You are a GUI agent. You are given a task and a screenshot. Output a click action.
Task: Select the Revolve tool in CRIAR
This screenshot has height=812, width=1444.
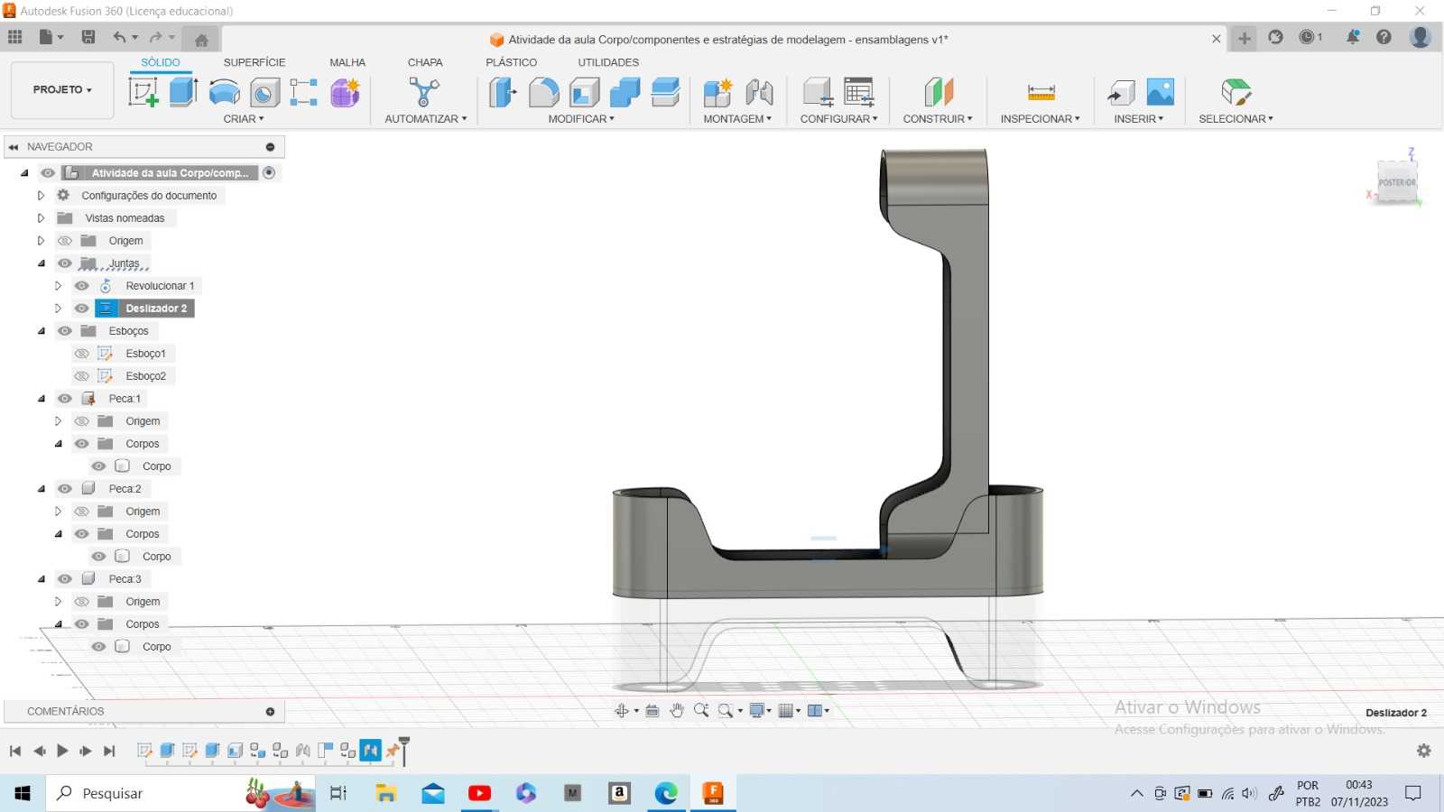224,92
